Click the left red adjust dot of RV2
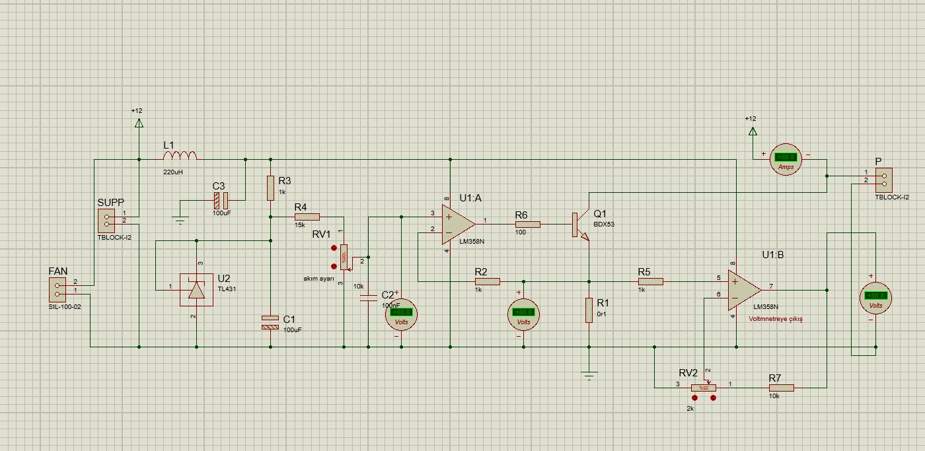This screenshot has width=925, height=451. tap(694, 399)
